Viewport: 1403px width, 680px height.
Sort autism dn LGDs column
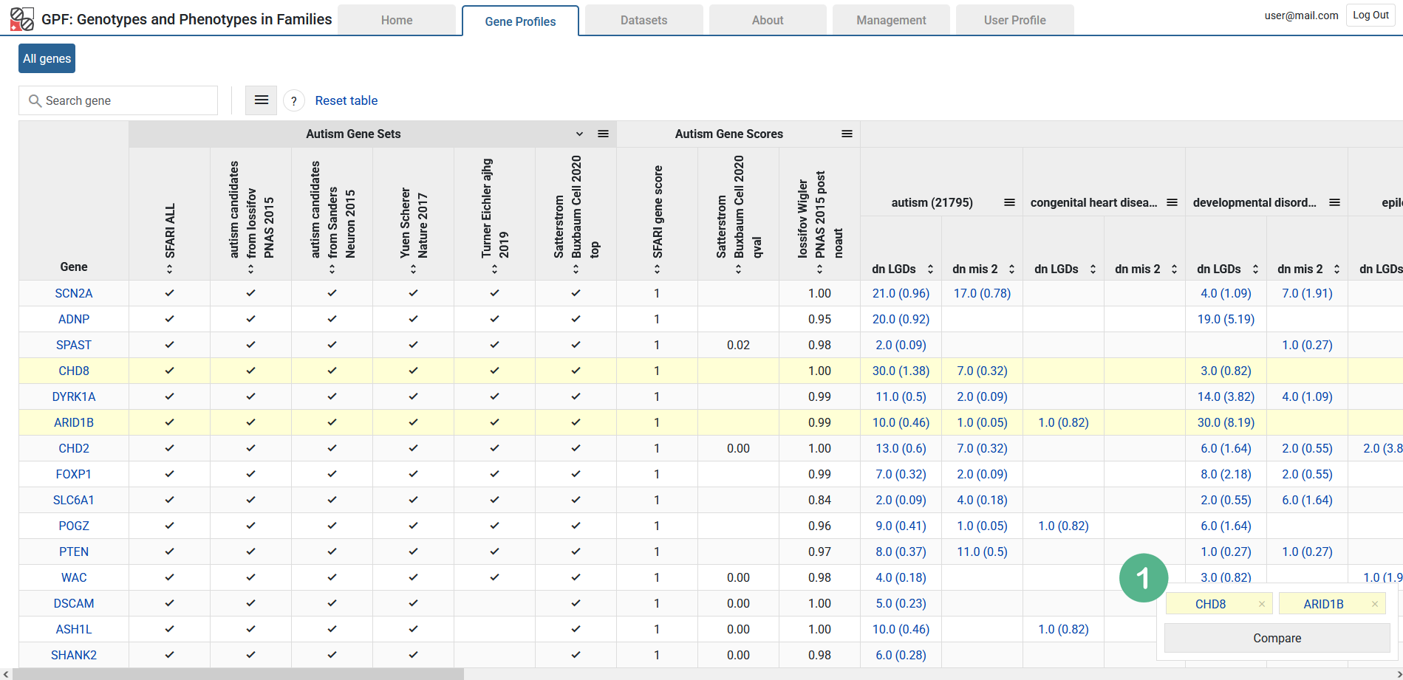[930, 269]
